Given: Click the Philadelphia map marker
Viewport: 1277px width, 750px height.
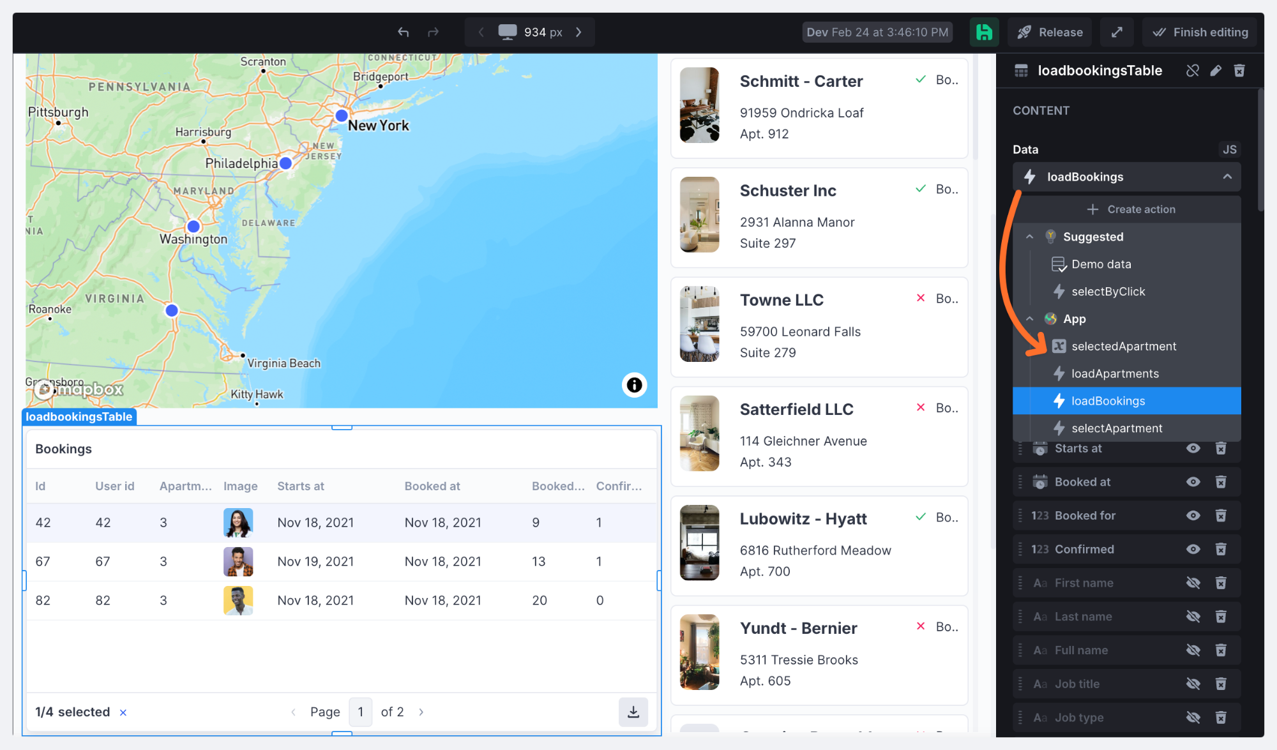Looking at the screenshot, I should [286, 163].
